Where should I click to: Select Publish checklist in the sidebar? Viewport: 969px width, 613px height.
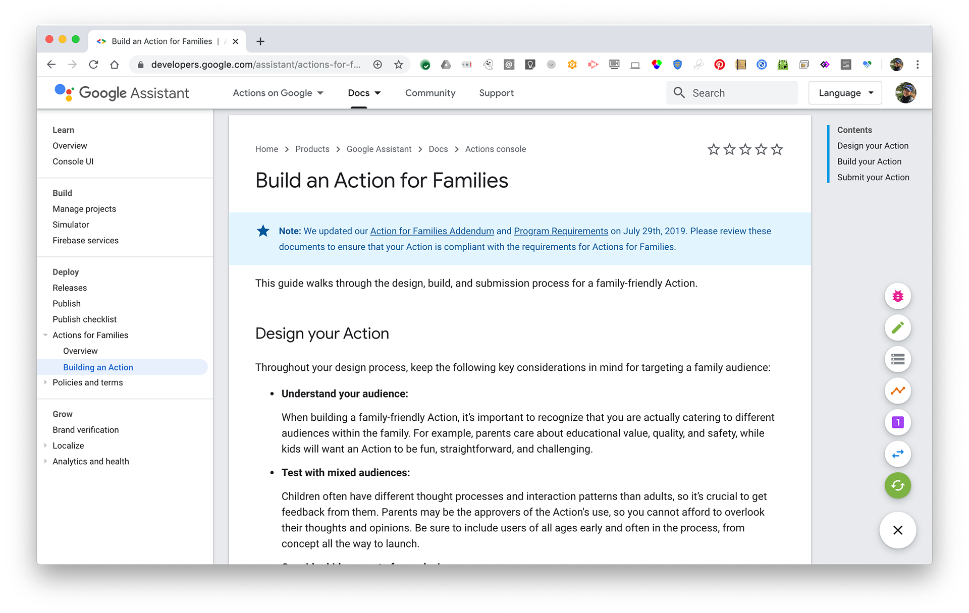(85, 319)
